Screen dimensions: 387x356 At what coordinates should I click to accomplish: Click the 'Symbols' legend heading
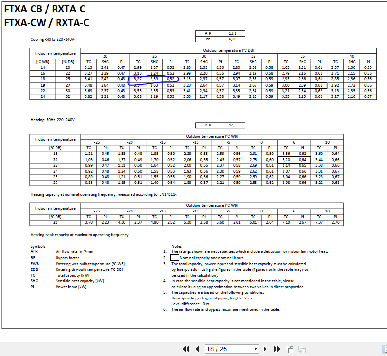pyautogui.click(x=38, y=246)
